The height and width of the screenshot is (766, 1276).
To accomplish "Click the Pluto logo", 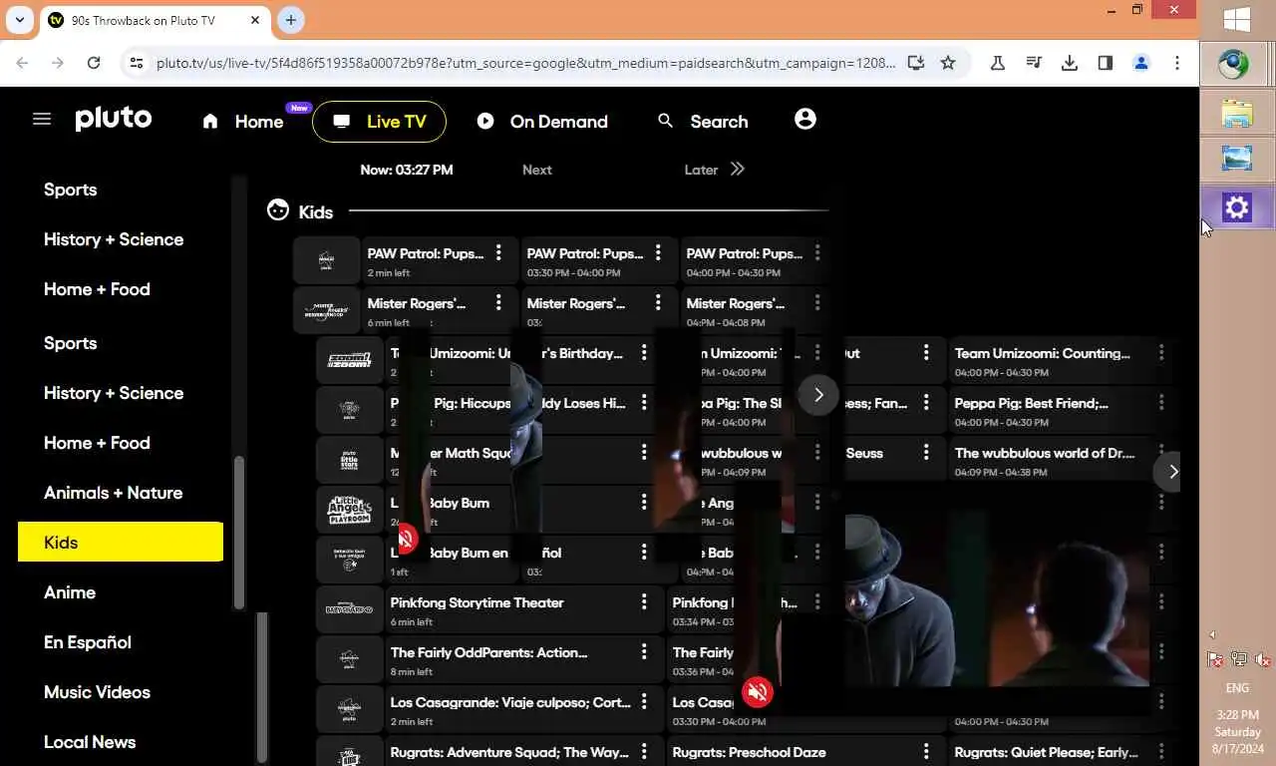I will coord(114,119).
